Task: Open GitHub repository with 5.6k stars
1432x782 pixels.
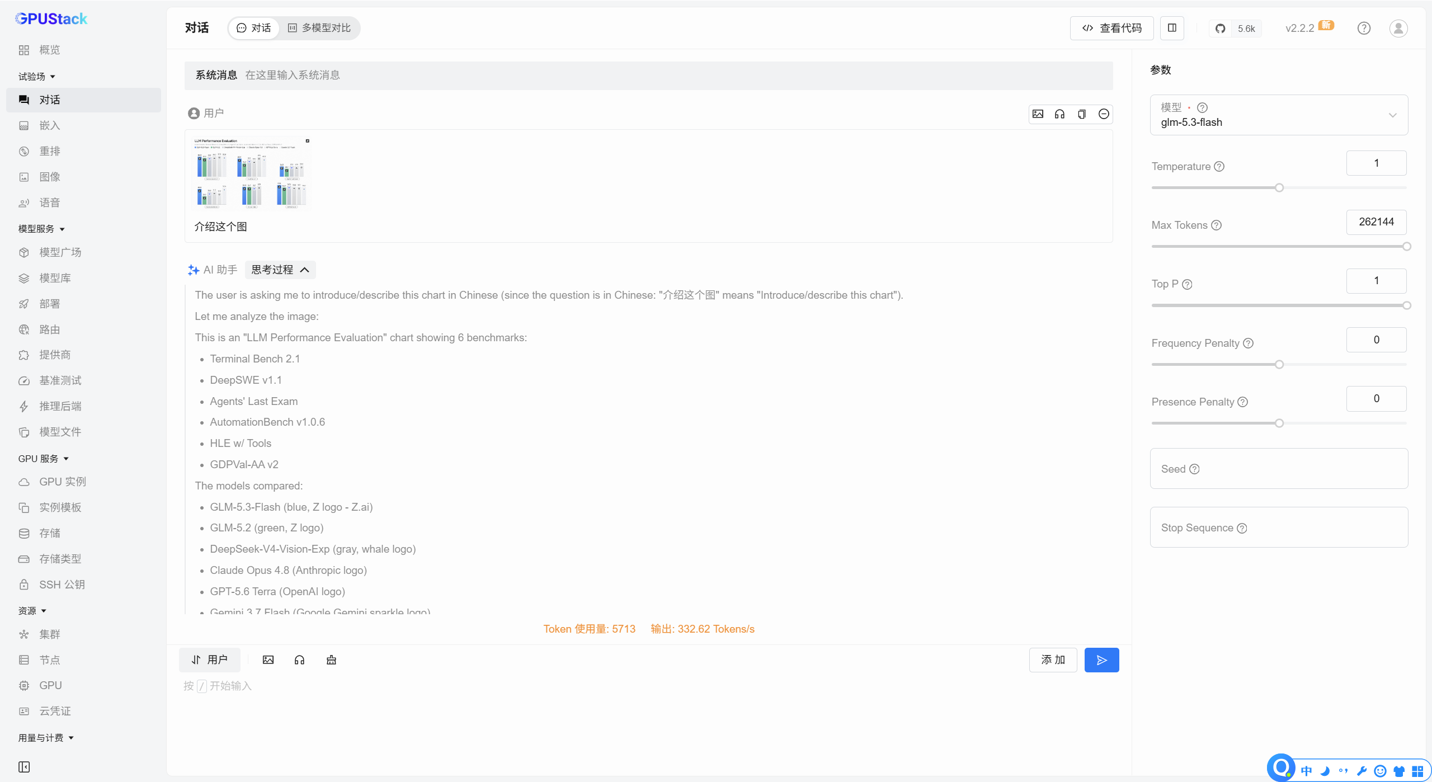Action: (x=1235, y=29)
